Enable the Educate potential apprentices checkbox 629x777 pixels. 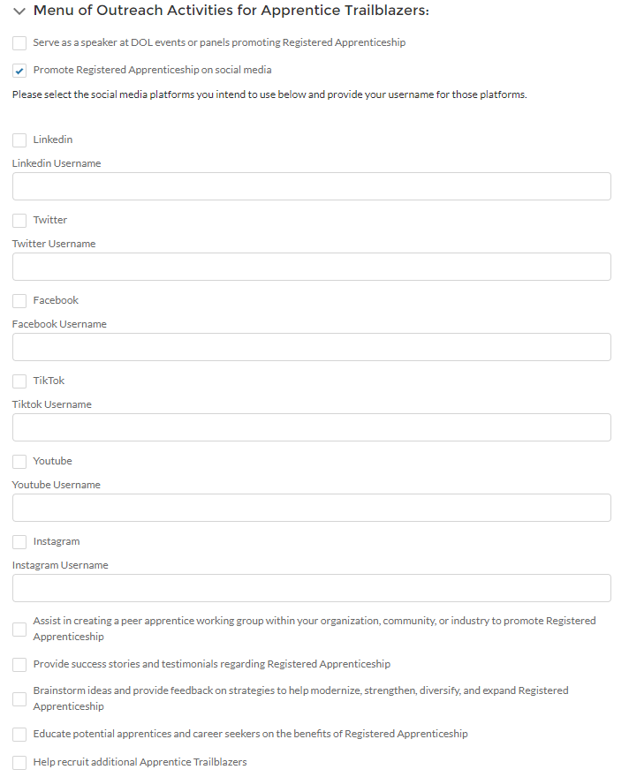pos(19,735)
